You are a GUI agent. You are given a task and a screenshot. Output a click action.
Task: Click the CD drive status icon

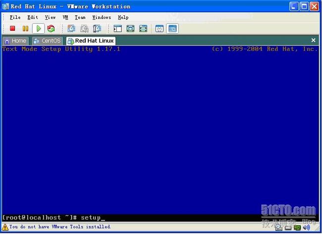pos(279,227)
